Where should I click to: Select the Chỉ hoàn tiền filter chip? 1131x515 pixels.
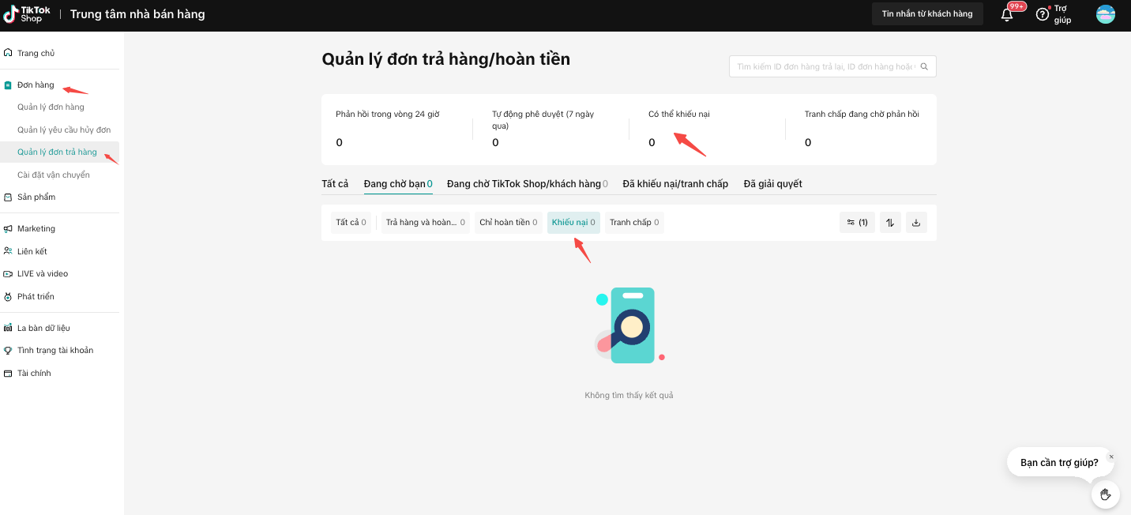click(x=509, y=223)
